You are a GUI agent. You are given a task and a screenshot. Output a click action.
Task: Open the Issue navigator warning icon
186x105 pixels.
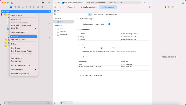pos(26,7)
